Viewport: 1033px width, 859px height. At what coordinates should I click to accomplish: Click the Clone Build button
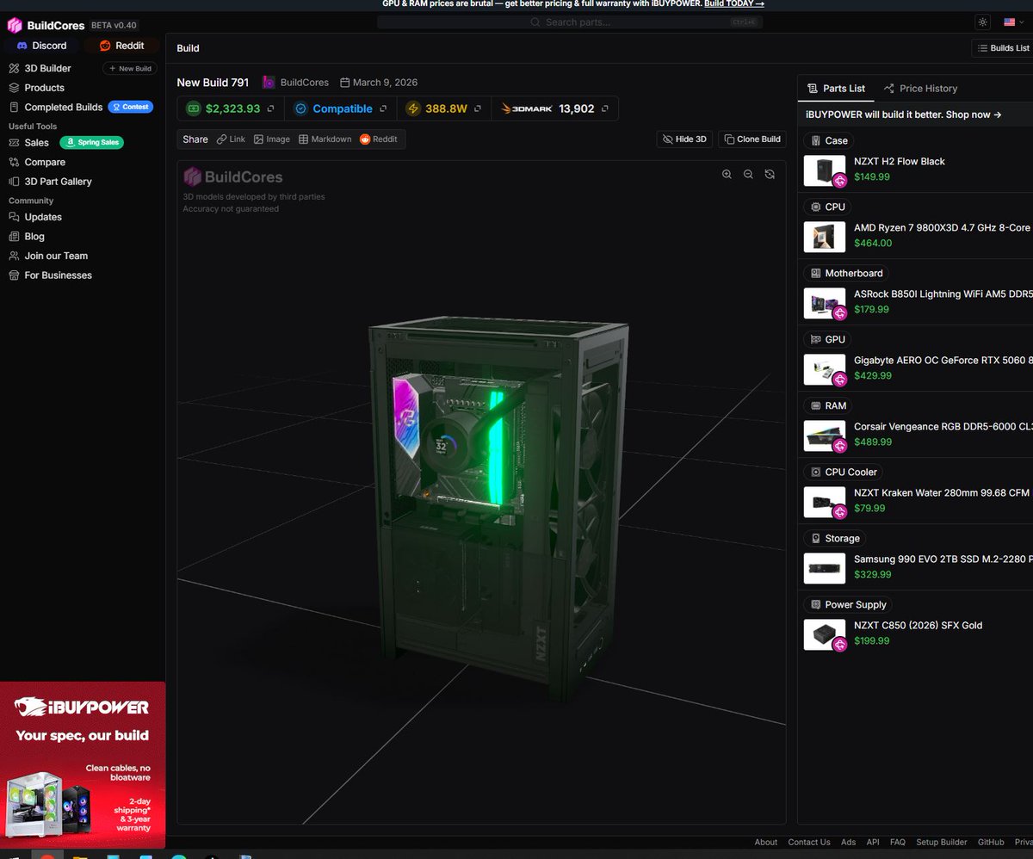(x=752, y=139)
